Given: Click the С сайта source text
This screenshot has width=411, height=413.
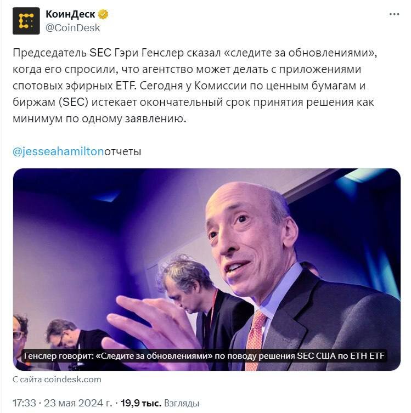Looking at the screenshot, I should coord(27,380).
